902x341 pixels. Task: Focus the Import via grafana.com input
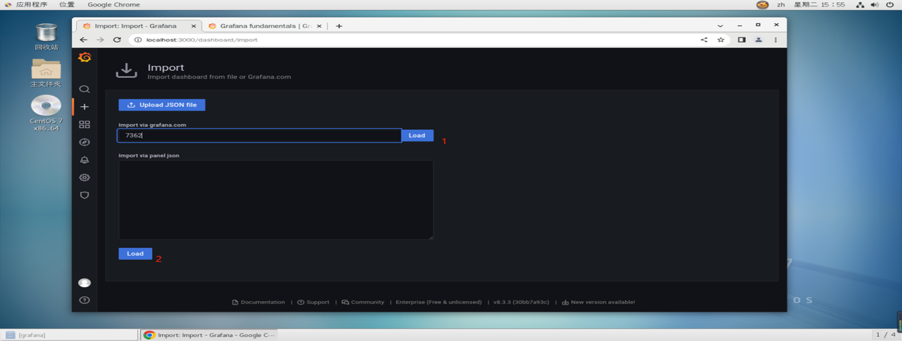pyautogui.click(x=259, y=135)
